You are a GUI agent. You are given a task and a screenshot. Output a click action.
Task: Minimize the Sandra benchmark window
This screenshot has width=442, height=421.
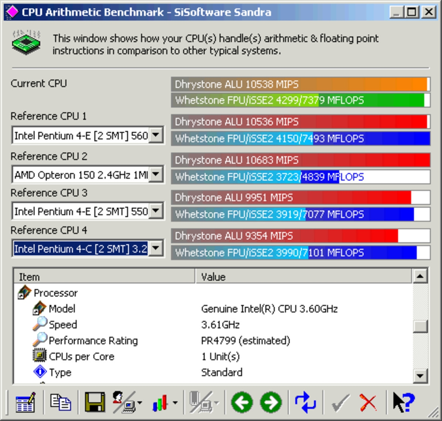pyautogui.click(x=397, y=12)
